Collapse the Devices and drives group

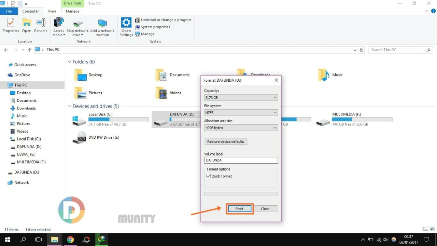click(x=70, y=106)
